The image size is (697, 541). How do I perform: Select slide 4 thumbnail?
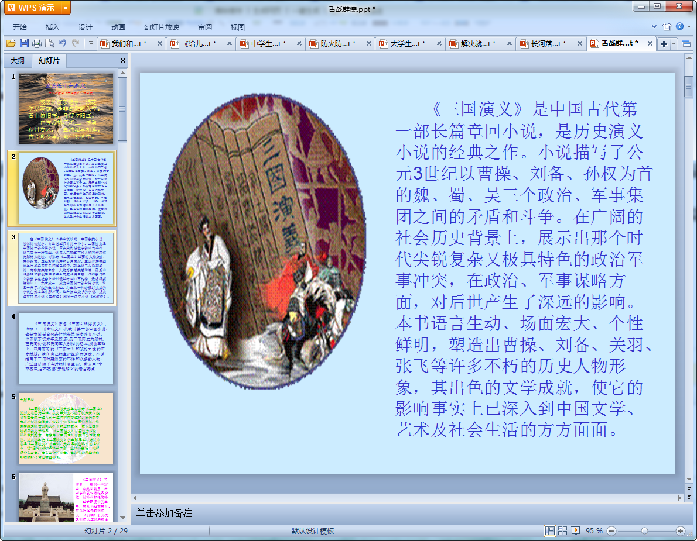(66, 349)
